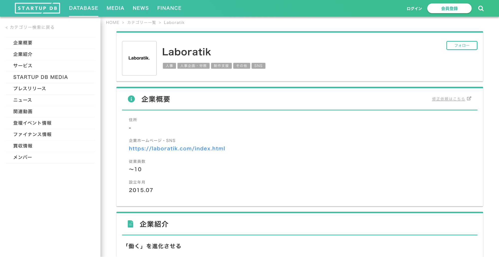499x257 pixels.
Task: Click the 「働く」を進化させる tagline
Action: click(x=153, y=246)
